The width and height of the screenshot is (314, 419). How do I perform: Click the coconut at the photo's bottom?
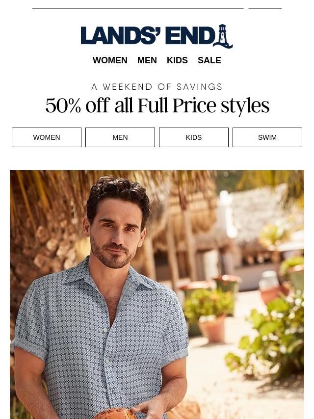tap(115, 414)
